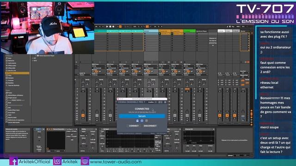Open the Instruments category in the browser
The width and height of the screenshot is (296, 166).
click(x=12, y=63)
